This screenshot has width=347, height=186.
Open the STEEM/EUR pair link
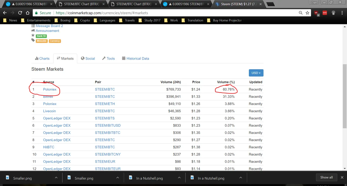(x=105, y=162)
